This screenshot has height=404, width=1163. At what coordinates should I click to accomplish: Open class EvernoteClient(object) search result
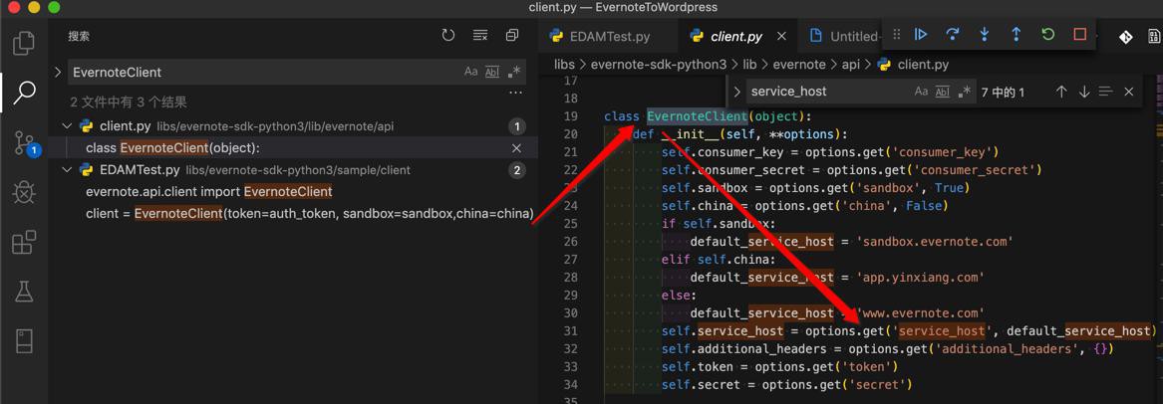point(172,148)
